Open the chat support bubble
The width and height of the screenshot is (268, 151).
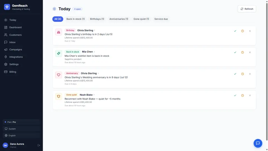[x=258, y=143]
